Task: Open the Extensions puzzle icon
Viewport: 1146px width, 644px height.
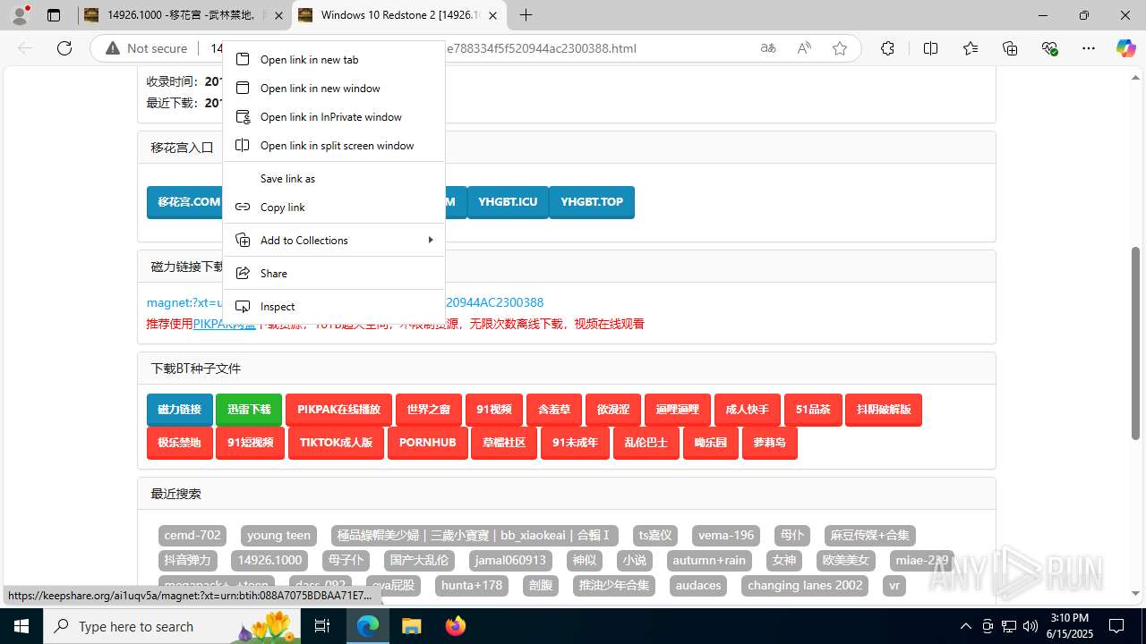Action: 887,48
